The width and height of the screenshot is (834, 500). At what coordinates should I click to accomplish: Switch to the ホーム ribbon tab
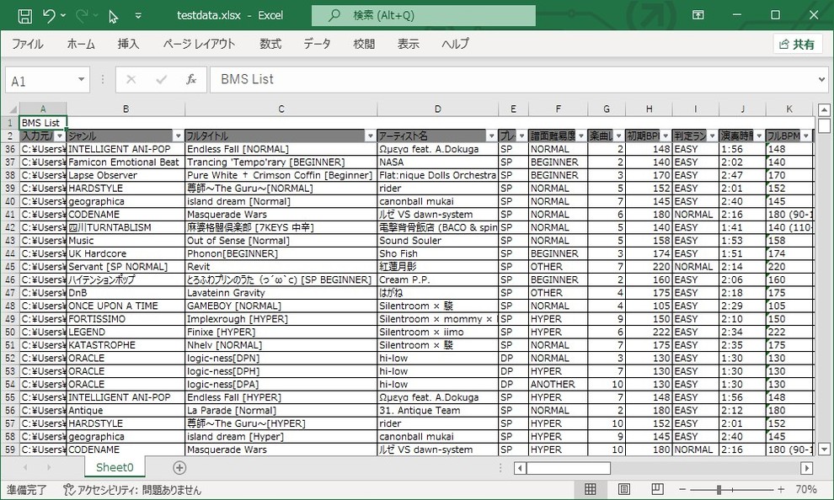point(81,44)
